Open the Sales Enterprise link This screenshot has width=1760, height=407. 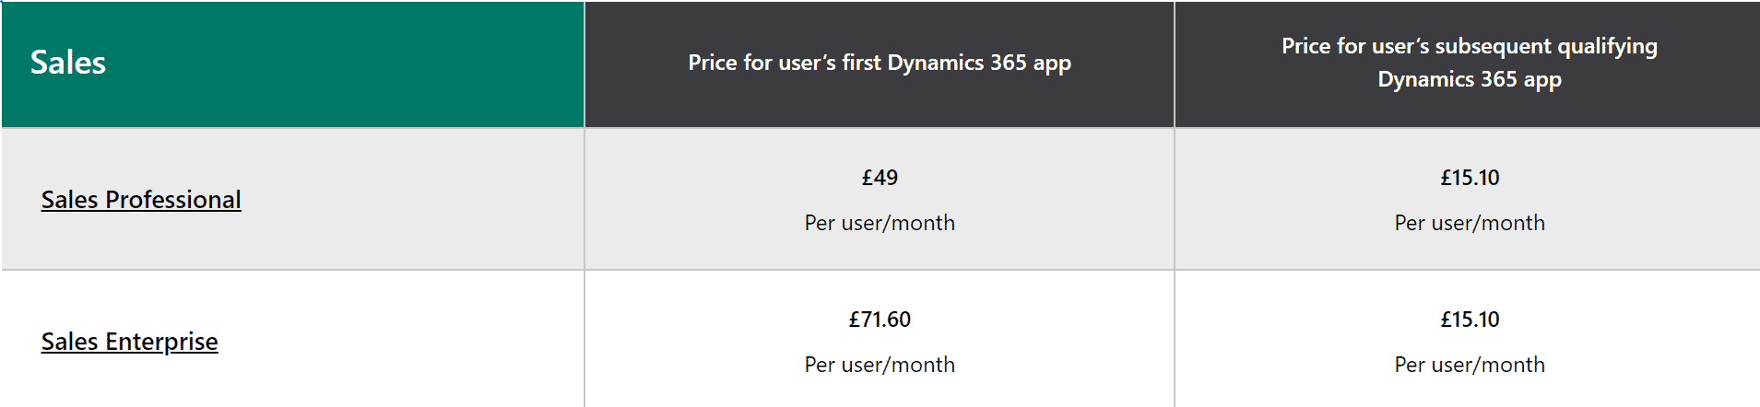(x=129, y=342)
